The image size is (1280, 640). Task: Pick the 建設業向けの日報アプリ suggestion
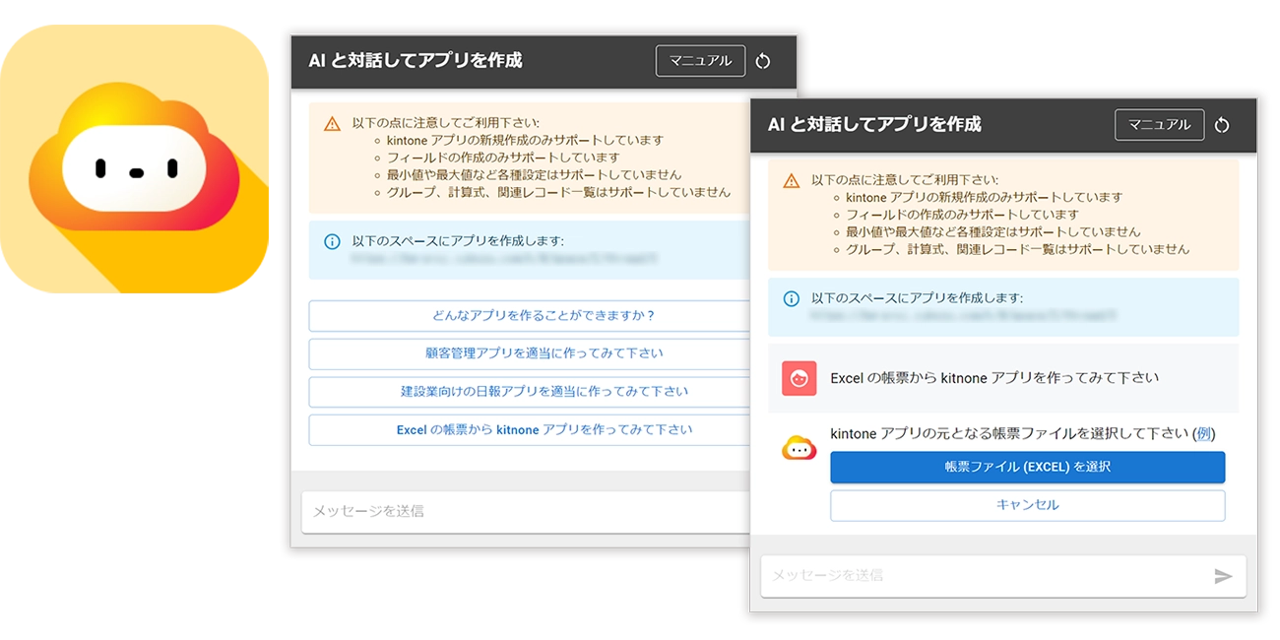[532, 392]
